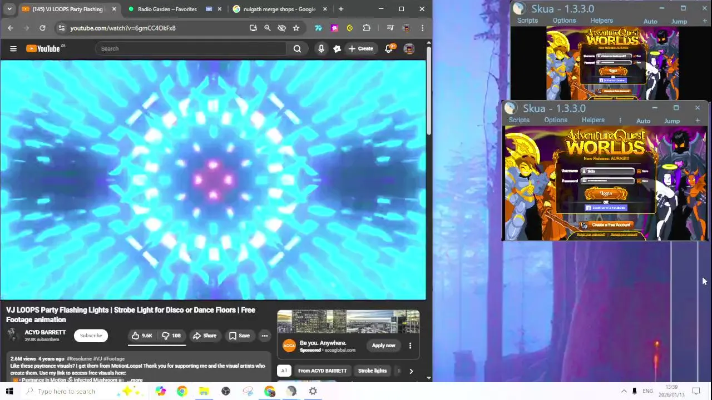Open OBS Studio from the taskbar
The height and width of the screenshot is (400, 712).
(x=226, y=391)
